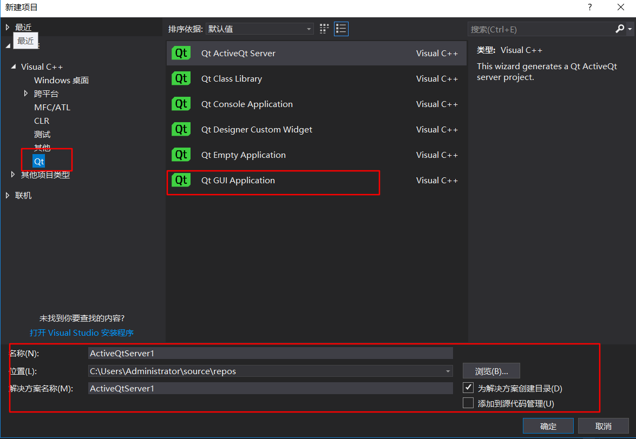Viewport: 636px width, 439px height.
Task: Select Windows 桌面 category
Action: tap(61, 80)
